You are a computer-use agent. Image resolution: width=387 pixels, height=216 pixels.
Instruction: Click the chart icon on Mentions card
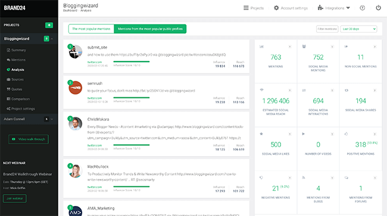pos(261,46)
